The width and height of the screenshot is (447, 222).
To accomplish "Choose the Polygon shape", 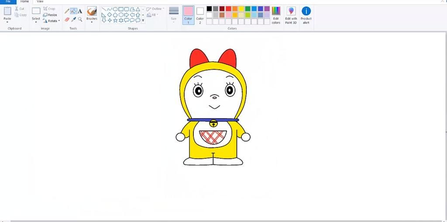I will 132,9.
